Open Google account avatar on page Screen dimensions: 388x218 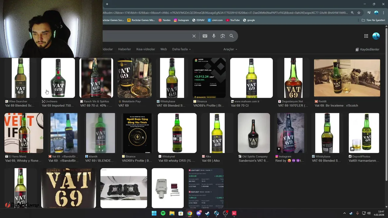click(x=376, y=36)
